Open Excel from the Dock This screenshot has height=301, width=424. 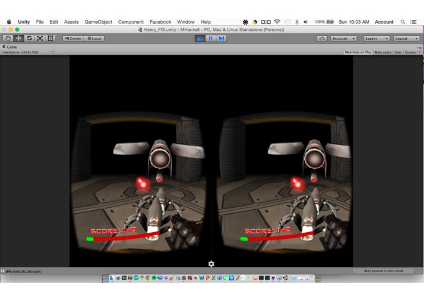214,278
